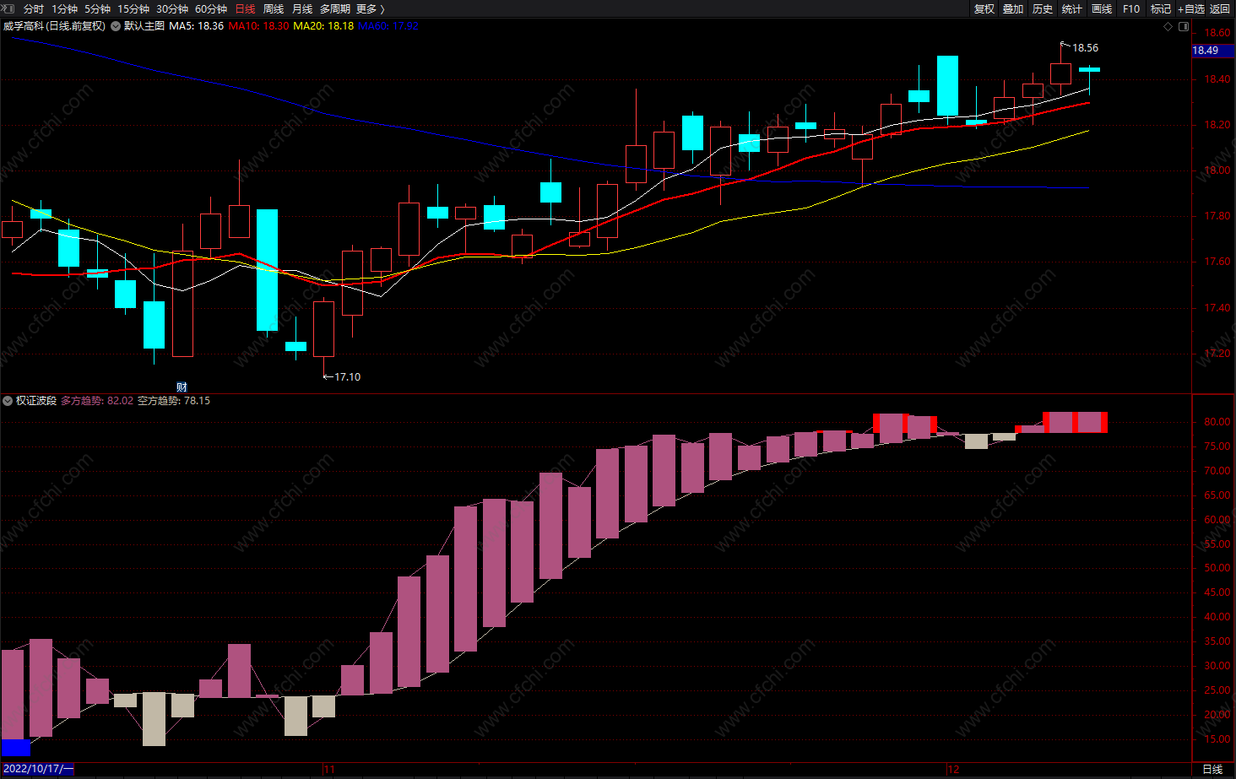Viewport: 1236px width, 779px height.
Task: Click the 复权 button
Action: pyautogui.click(x=984, y=8)
